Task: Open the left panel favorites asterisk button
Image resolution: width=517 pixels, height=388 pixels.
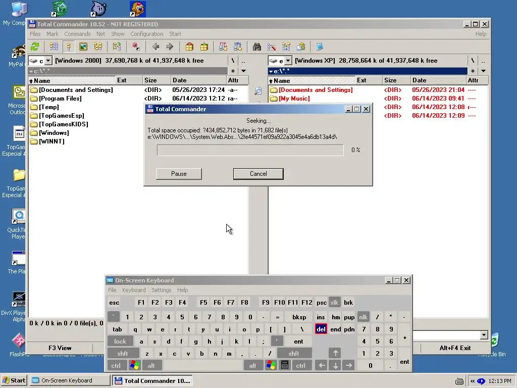Action: [x=233, y=71]
